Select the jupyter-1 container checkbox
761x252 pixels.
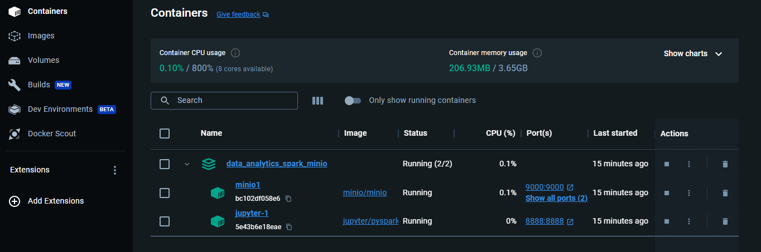[x=165, y=221]
